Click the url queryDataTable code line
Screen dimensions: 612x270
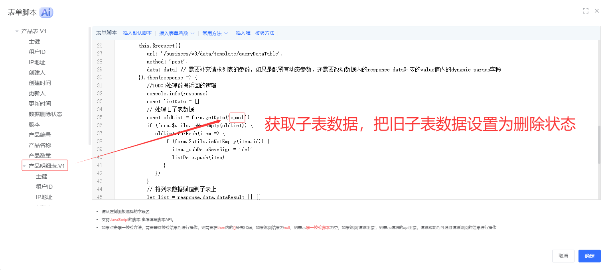(215, 53)
